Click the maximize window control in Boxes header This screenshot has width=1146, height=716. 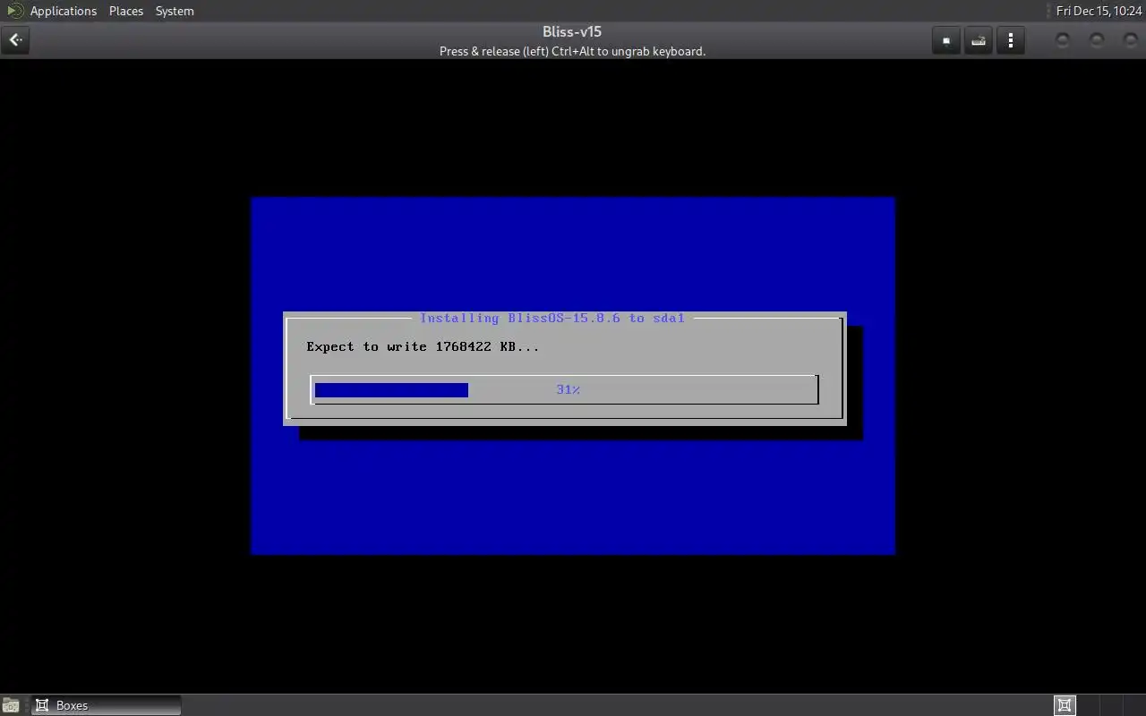[1097, 40]
